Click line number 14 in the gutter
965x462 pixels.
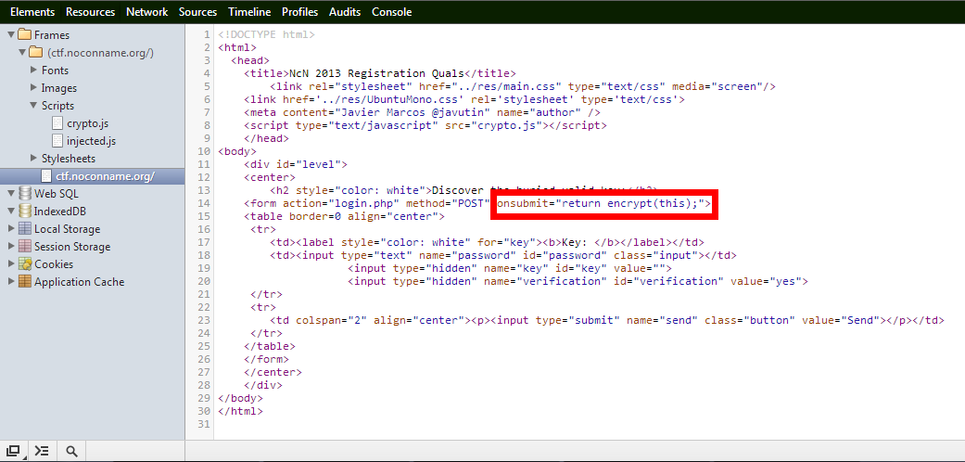click(x=204, y=203)
